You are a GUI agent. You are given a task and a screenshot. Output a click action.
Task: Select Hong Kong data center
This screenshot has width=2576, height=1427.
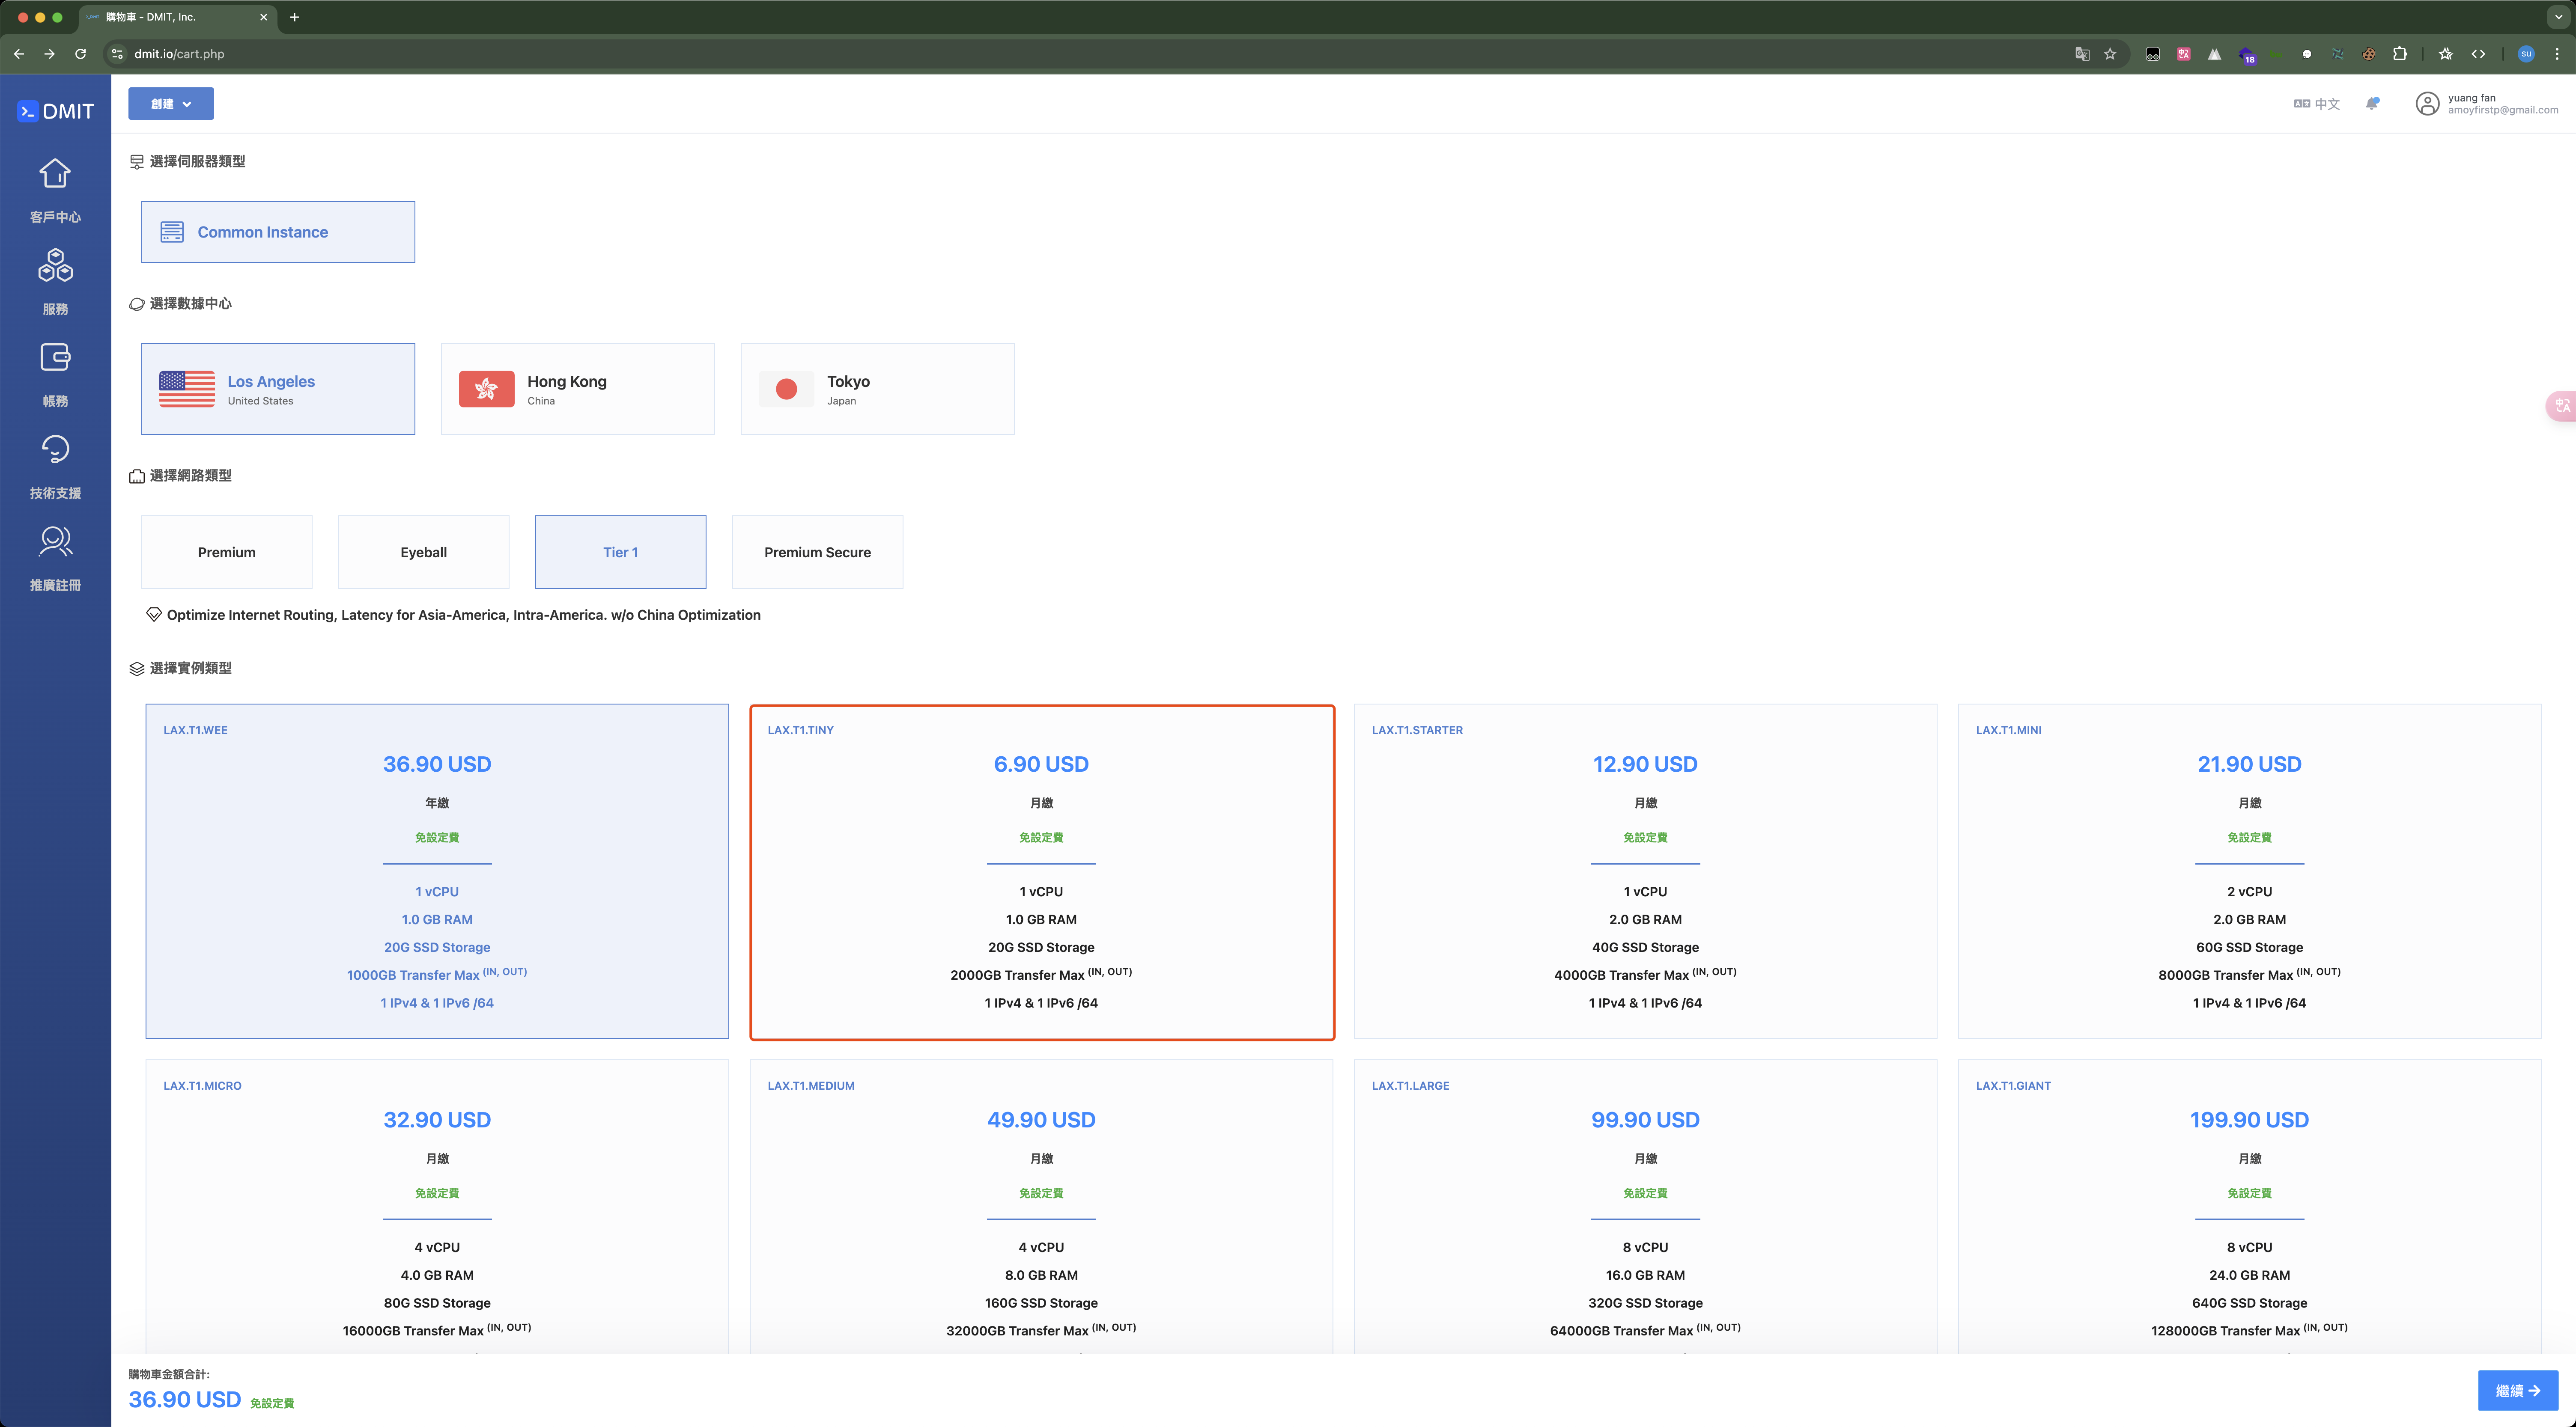coord(578,389)
